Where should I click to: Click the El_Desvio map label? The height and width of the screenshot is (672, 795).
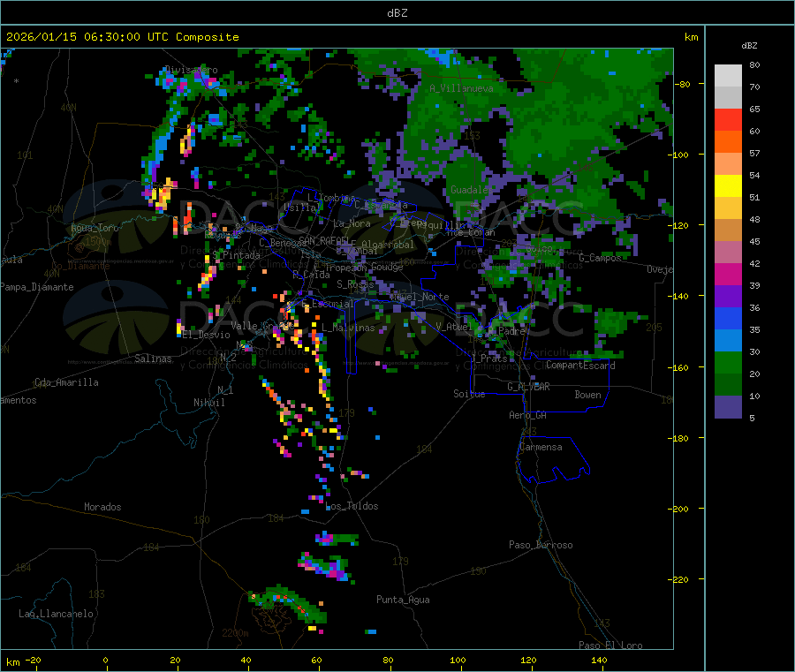pos(206,335)
